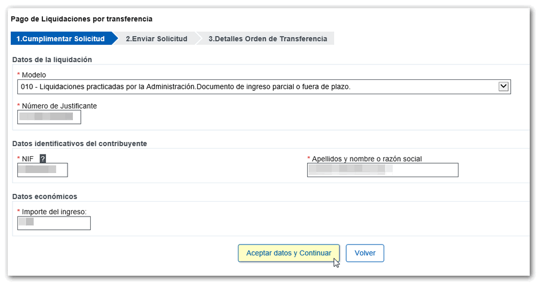Screen dimensions: 538x284
Task: Click the Volver button
Action: 365,253
